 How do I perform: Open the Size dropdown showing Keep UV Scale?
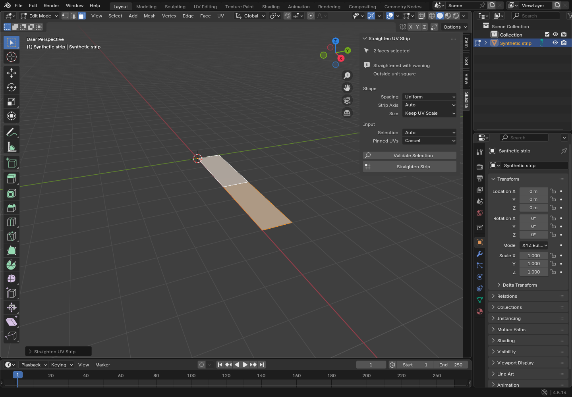pyautogui.click(x=429, y=113)
